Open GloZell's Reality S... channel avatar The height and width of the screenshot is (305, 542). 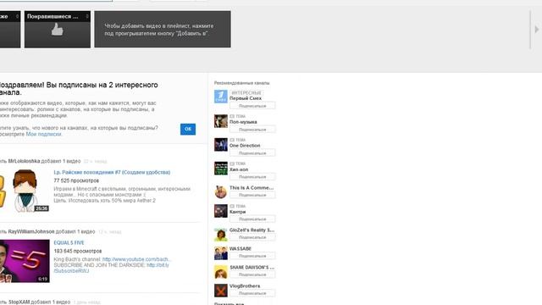[220, 235]
